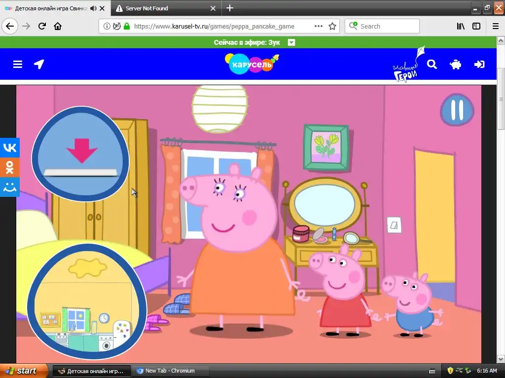Viewport: 505px width, 378px height.
Task: Click the yellow security shield tray icon
Action: (x=450, y=371)
